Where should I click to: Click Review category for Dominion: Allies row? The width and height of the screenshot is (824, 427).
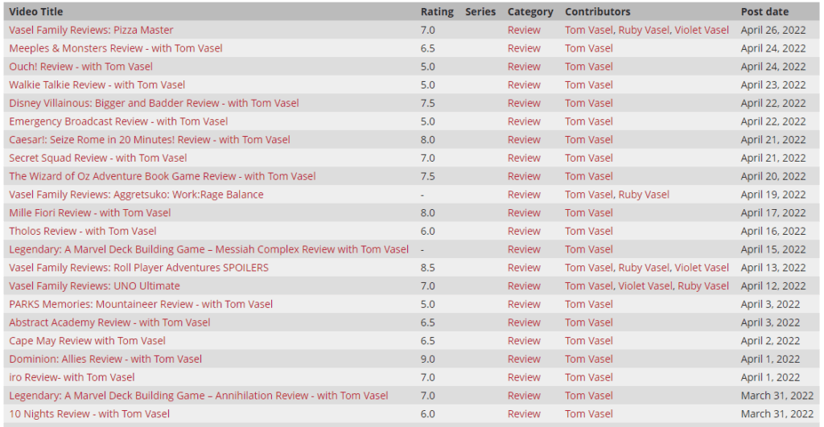pos(524,359)
